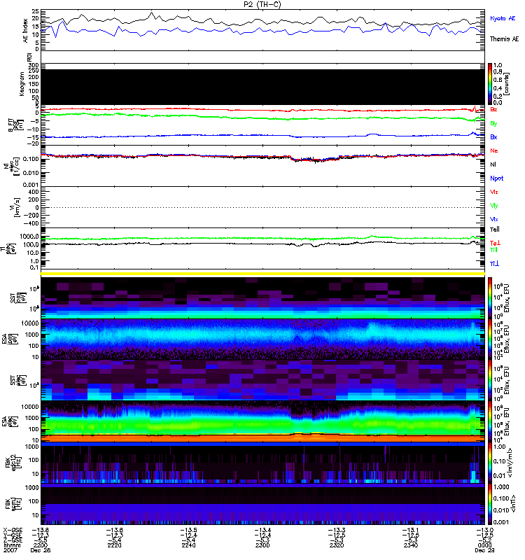
Task: Click the SST electron spectrogram panel
Action: 262,380
